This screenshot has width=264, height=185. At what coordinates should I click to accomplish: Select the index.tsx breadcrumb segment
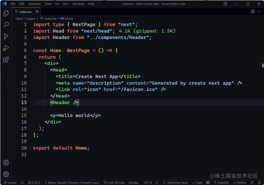[48, 19]
